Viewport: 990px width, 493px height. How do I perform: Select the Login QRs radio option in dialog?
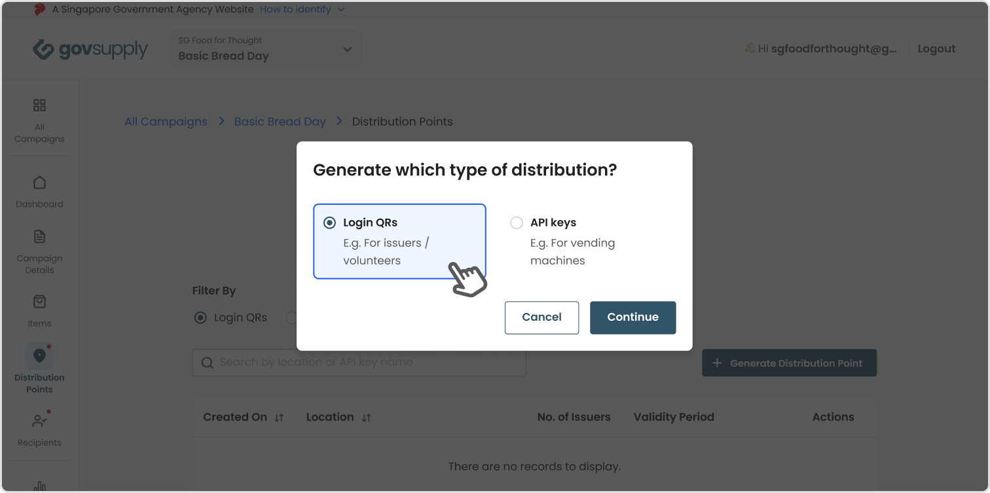(330, 223)
